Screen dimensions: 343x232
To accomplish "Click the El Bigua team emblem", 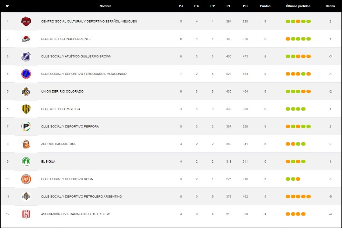I will (x=26, y=162).
